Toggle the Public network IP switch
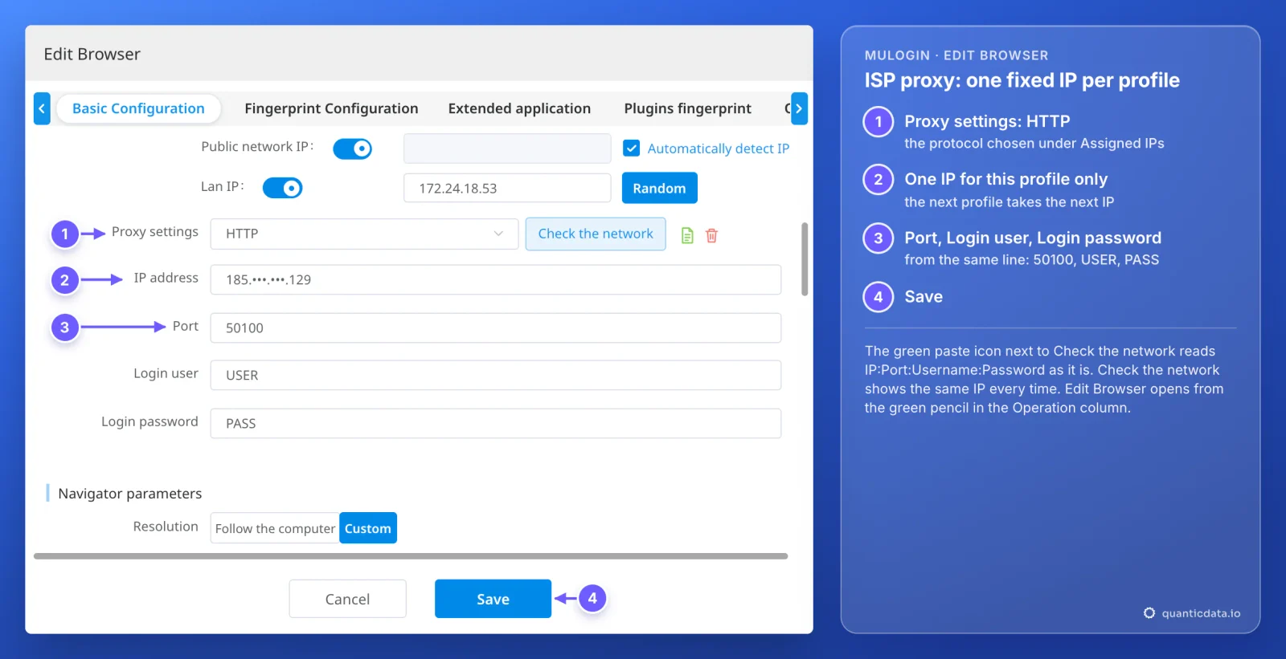 pyautogui.click(x=352, y=148)
